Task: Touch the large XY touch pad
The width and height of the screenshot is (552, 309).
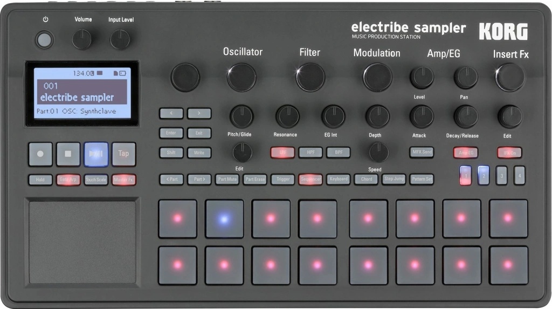Action: [x=82, y=242]
